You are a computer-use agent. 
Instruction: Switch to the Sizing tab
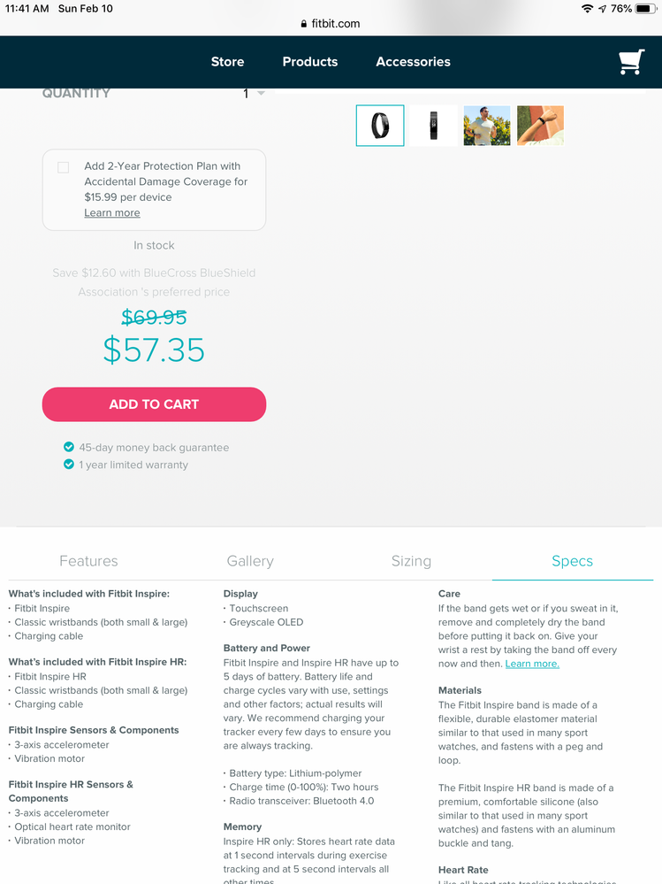411,561
